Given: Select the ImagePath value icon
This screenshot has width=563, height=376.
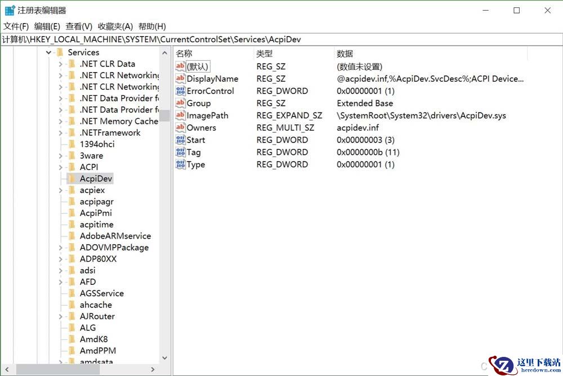Looking at the screenshot, I should [180, 115].
